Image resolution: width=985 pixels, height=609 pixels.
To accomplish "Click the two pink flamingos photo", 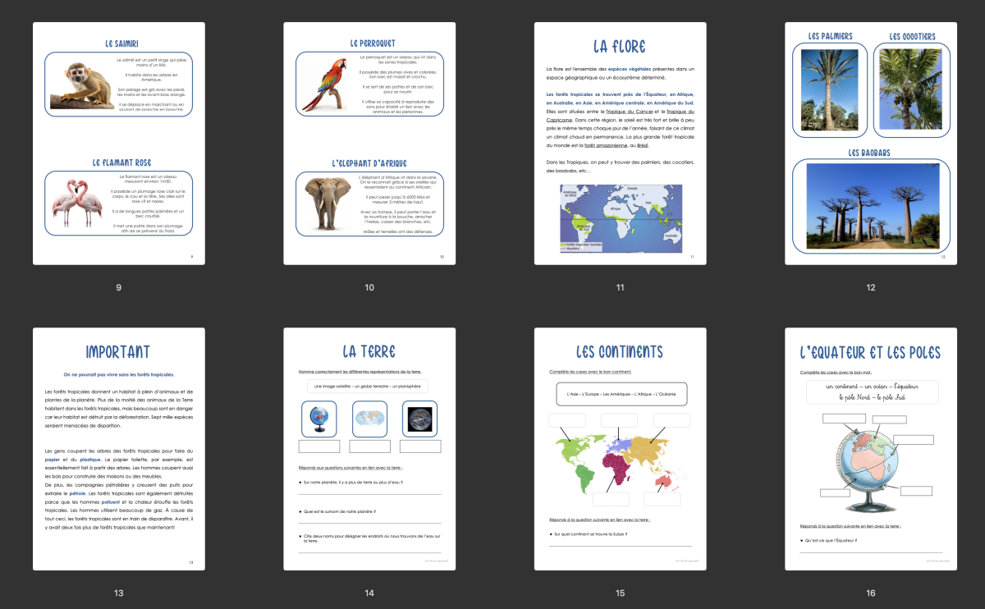I will click(76, 203).
